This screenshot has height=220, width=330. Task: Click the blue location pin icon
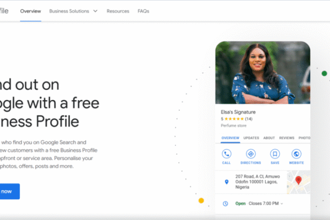pos(227,182)
